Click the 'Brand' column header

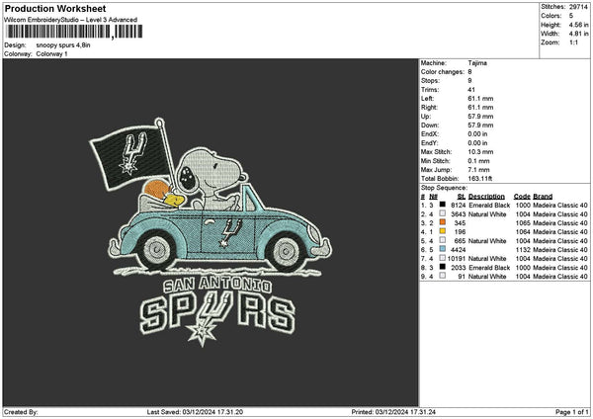pyautogui.click(x=543, y=197)
